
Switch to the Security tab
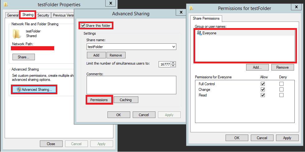pos(43,15)
